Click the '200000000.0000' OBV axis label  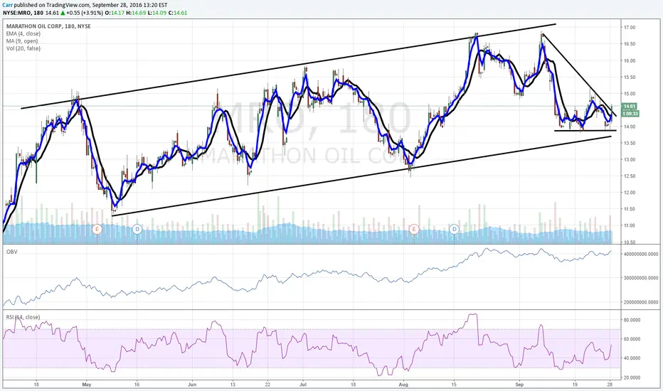pos(641,302)
